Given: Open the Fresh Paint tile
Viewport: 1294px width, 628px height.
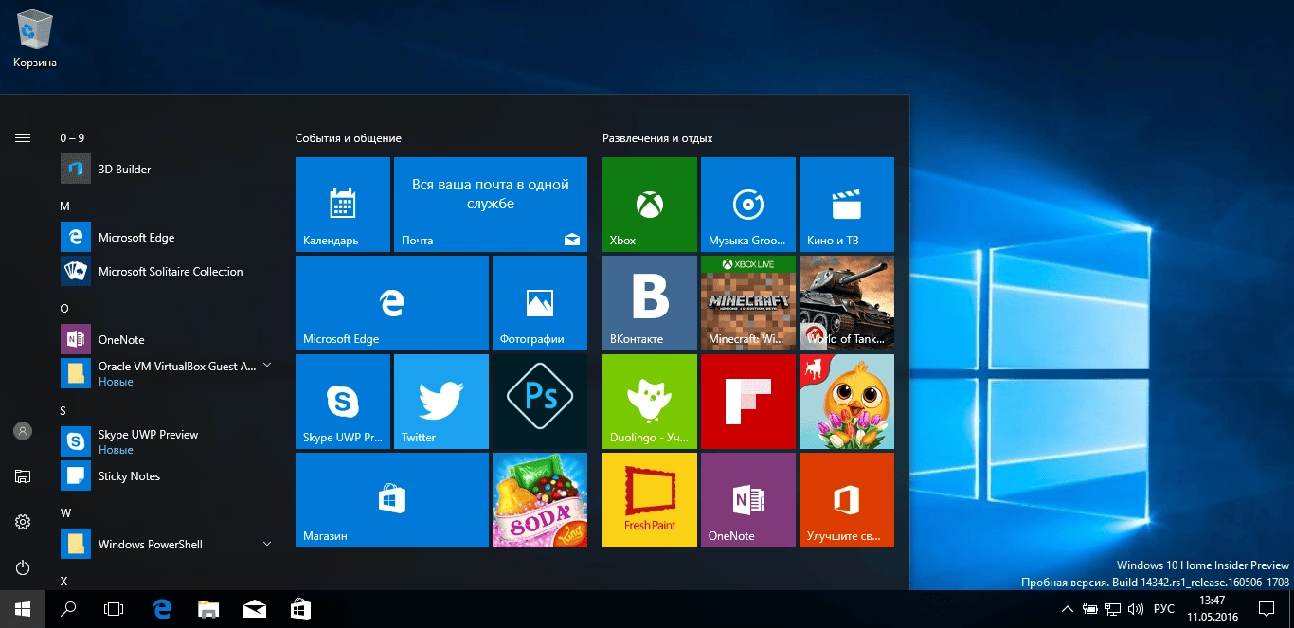Looking at the screenshot, I should click(650, 500).
